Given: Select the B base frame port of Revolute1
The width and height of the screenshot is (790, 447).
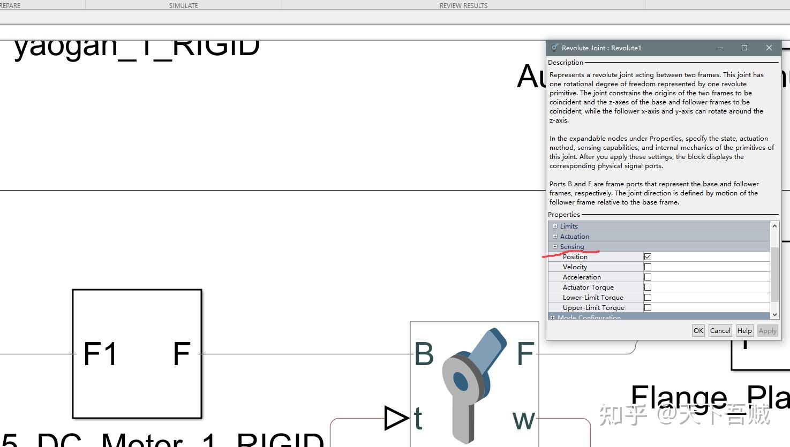Looking at the screenshot, I should 424,353.
